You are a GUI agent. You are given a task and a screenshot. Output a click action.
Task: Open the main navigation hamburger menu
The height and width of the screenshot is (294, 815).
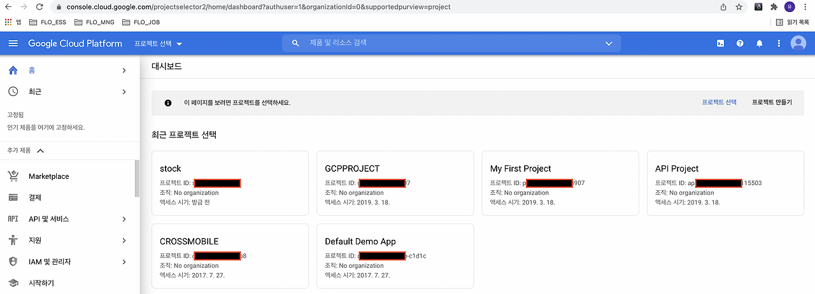(x=13, y=43)
